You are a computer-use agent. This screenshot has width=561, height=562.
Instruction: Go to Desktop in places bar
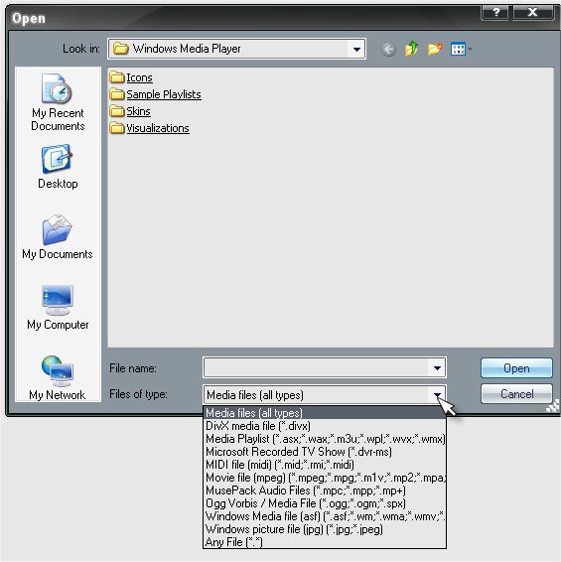pyautogui.click(x=58, y=167)
